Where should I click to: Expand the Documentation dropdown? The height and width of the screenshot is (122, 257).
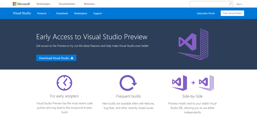pyautogui.click(x=68, y=4)
